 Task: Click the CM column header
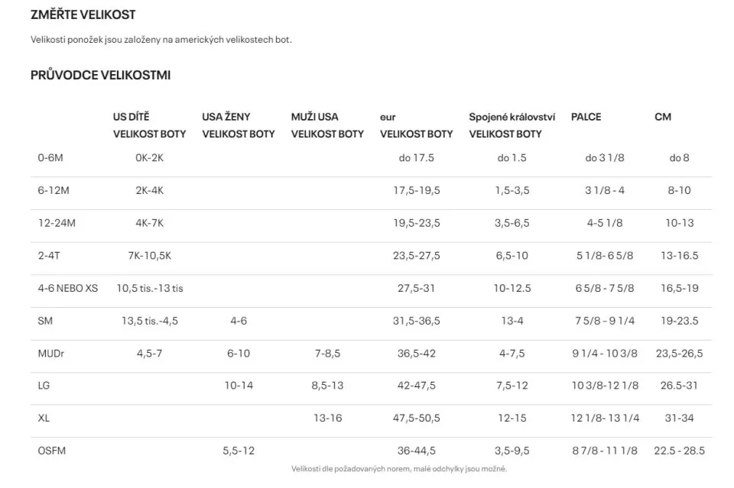point(662,117)
